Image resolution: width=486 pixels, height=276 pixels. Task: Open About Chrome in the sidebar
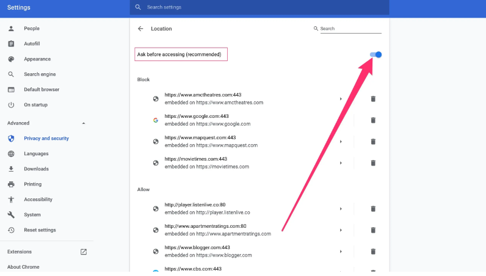pyautogui.click(x=23, y=267)
